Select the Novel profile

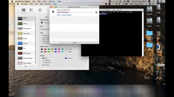point(26,38)
